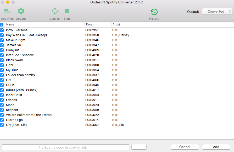Uncheck the Inner Child checkbox
This screenshot has width=234, height=152.
click(x=2, y=95)
